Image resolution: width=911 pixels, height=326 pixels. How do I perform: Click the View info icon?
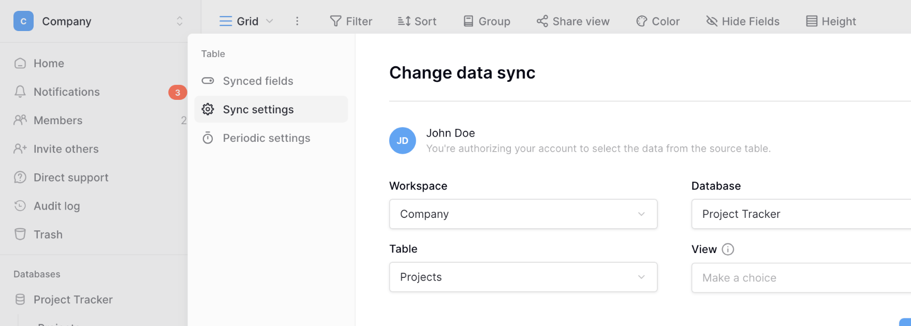[728, 249]
